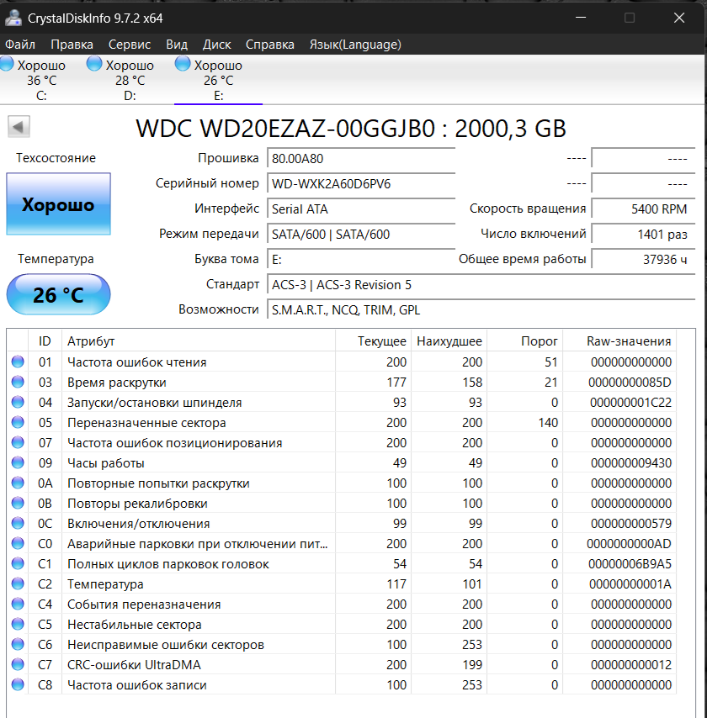Screen dimensions: 707x718
Task: Click status icon for CRC-ошибки UltraDMA row
Action: (18, 665)
